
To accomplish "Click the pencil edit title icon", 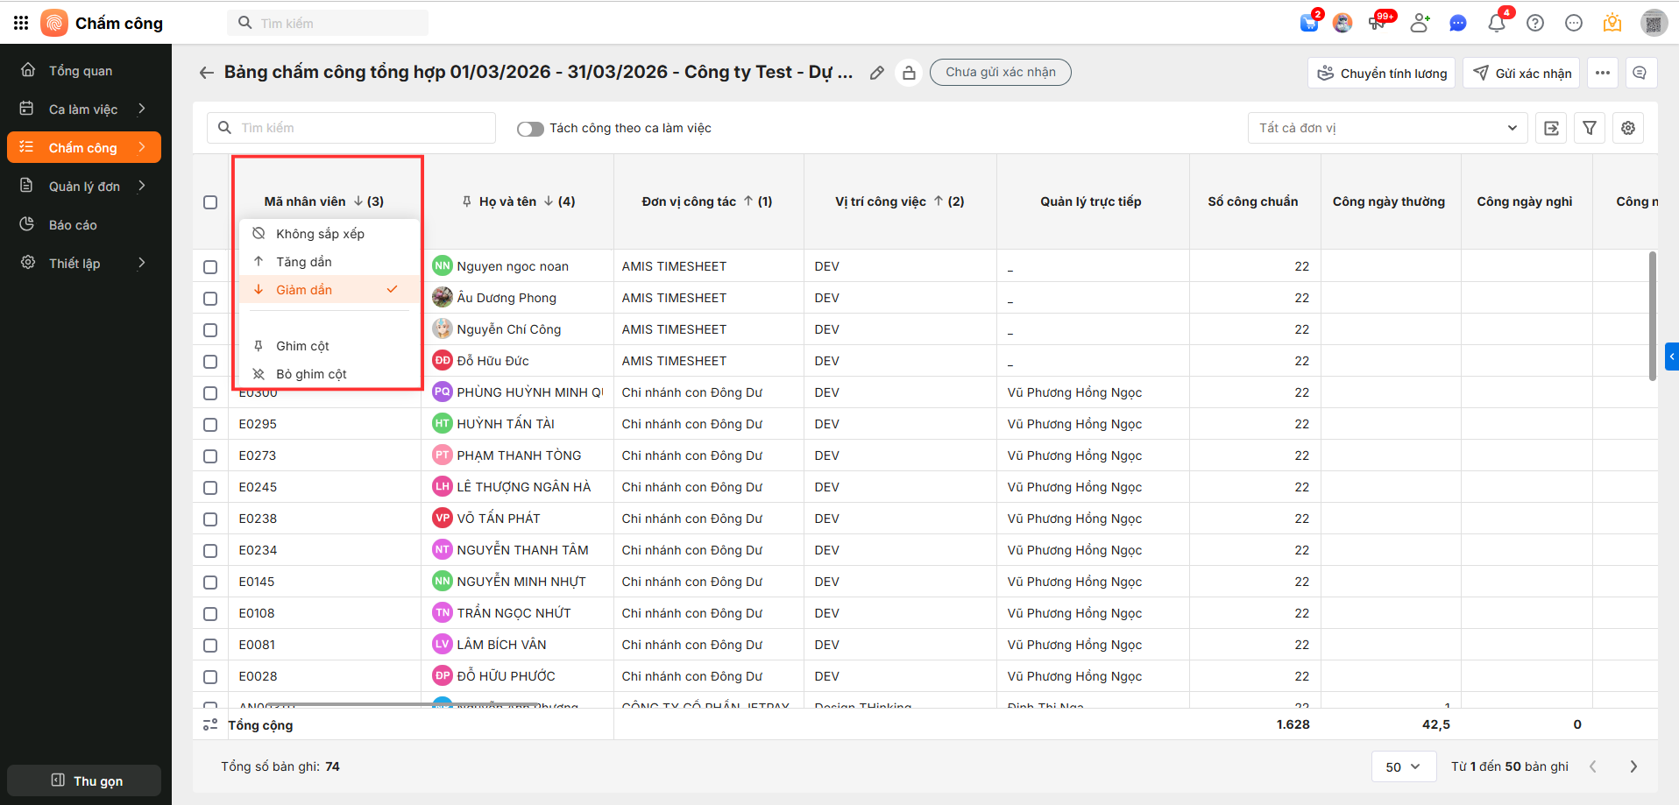I will tap(876, 73).
